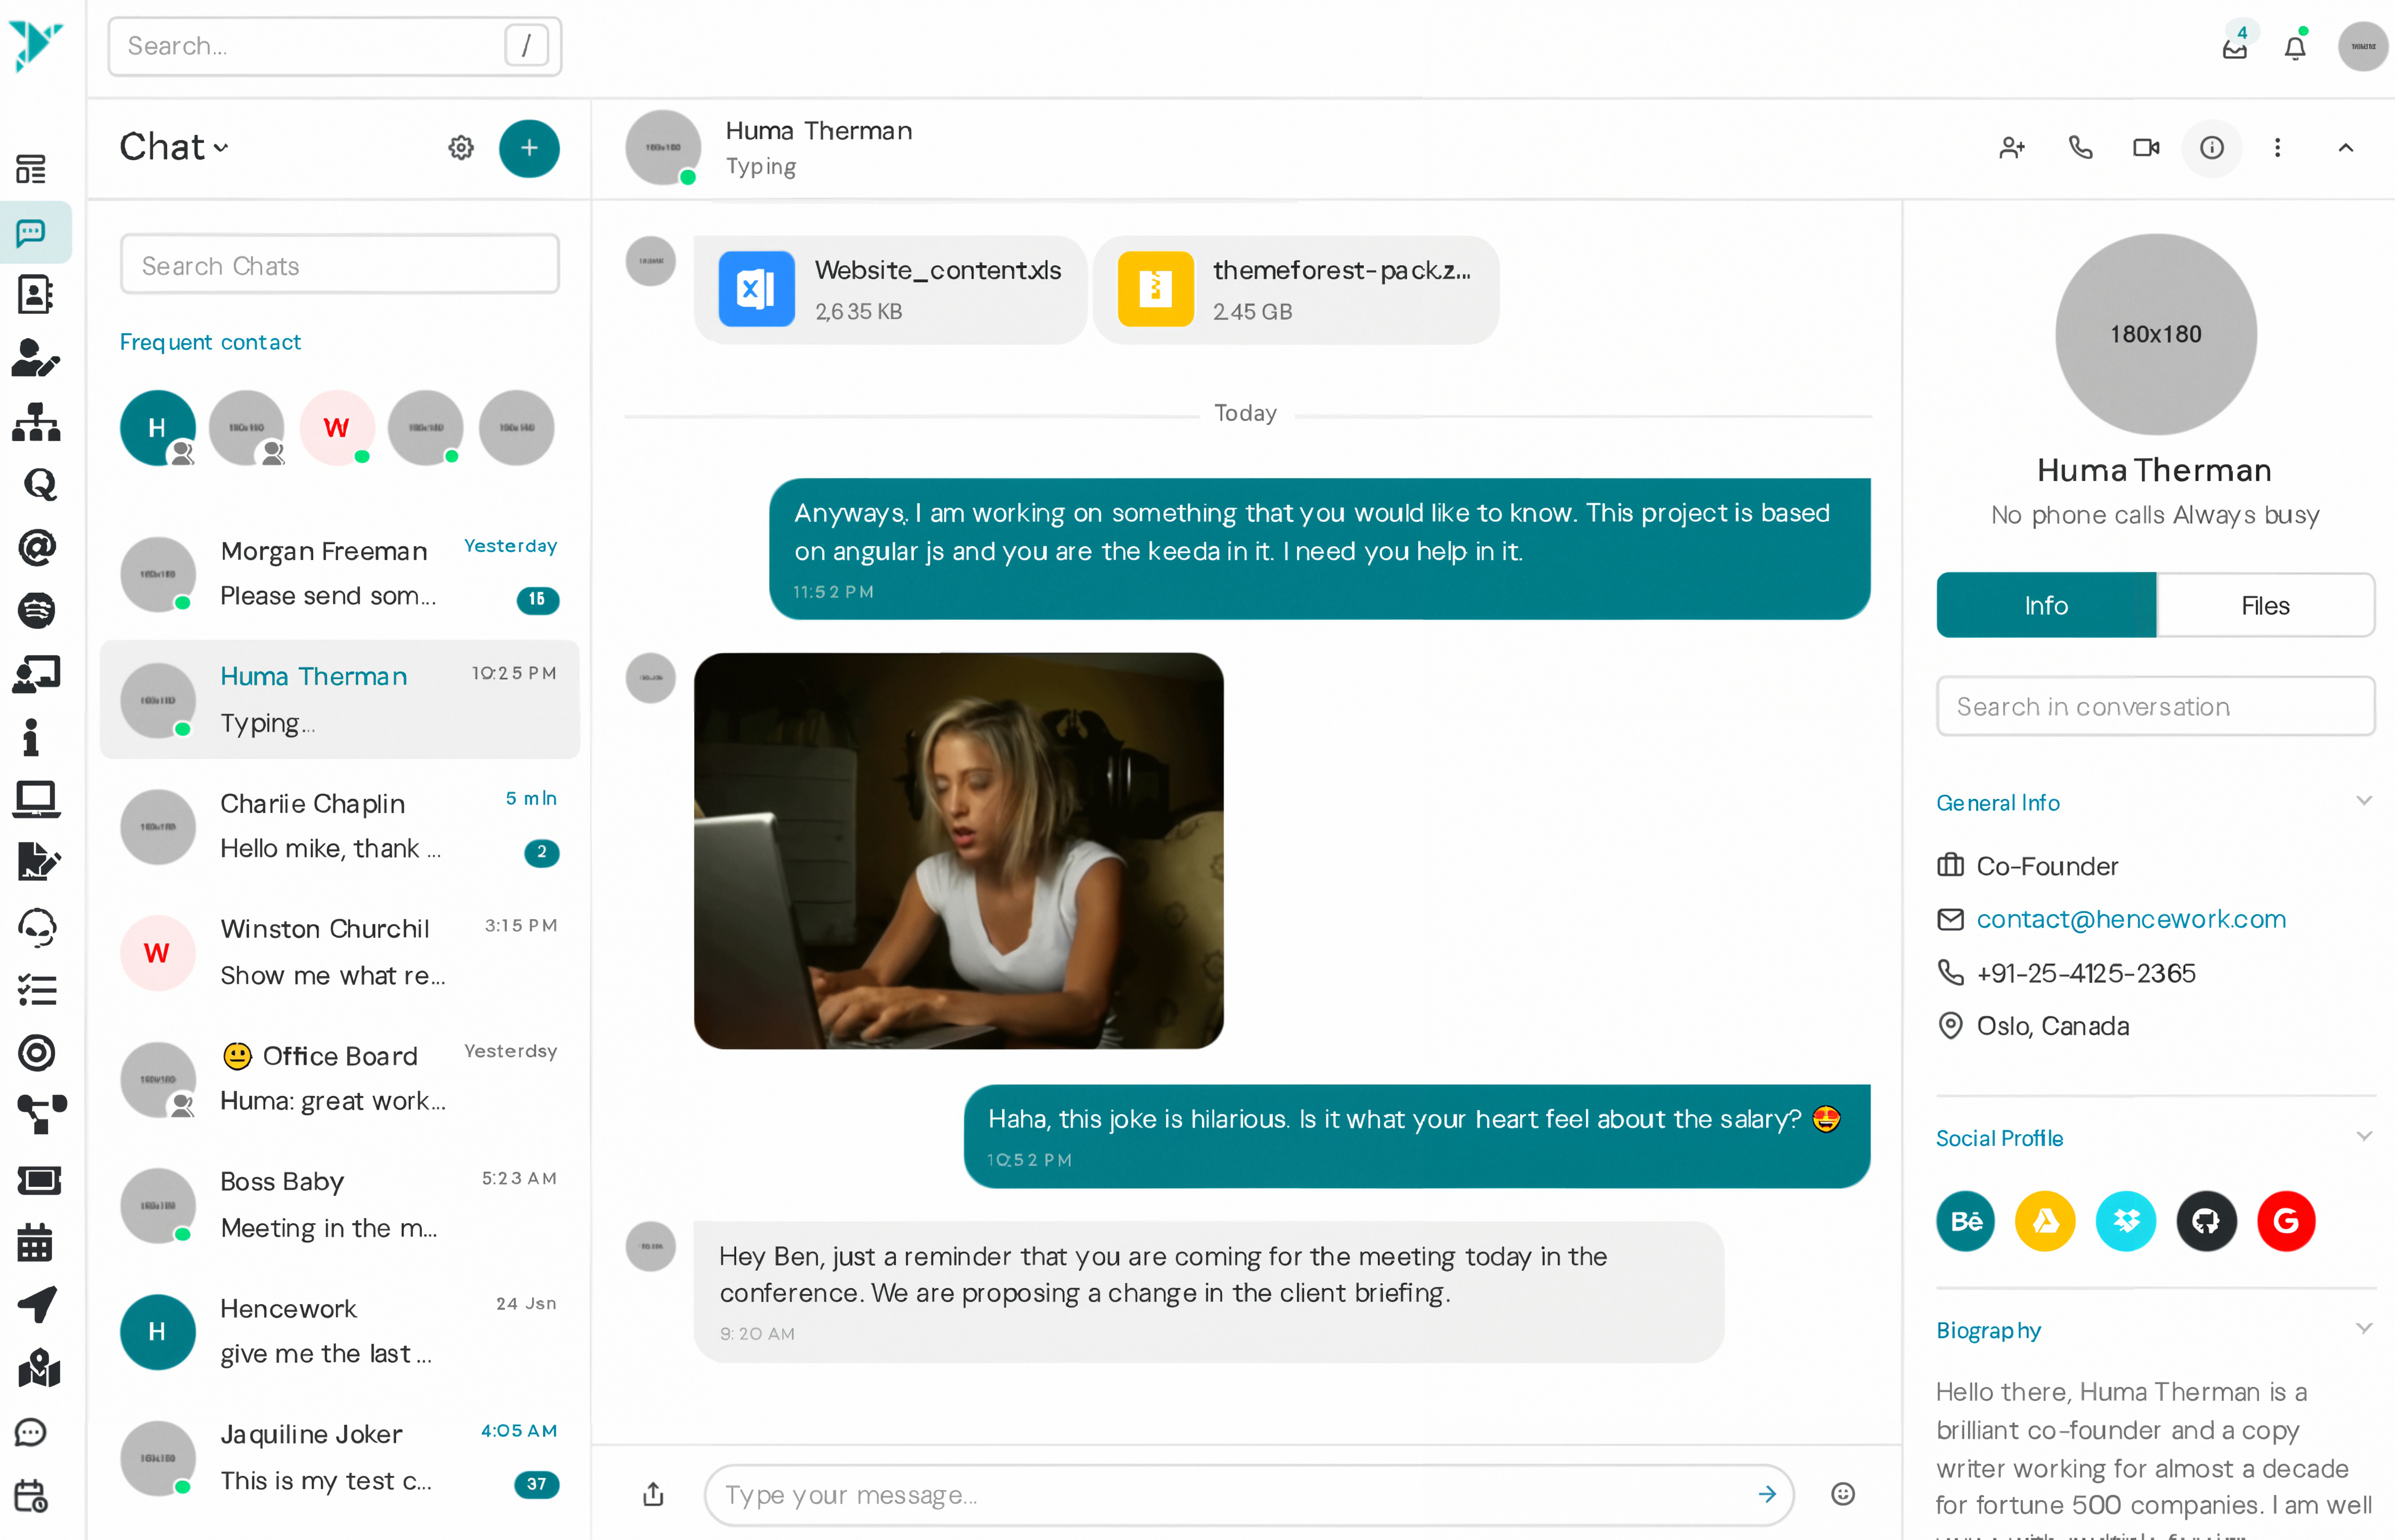This screenshot has width=2395, height=1540.
Task: Click the emoji picker icon
Action: (1842, 1494)
